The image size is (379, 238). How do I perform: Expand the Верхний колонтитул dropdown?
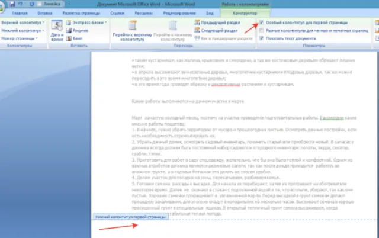(x=23, y=22)
